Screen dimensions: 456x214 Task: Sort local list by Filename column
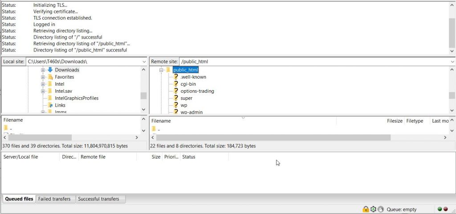point(71,120)
